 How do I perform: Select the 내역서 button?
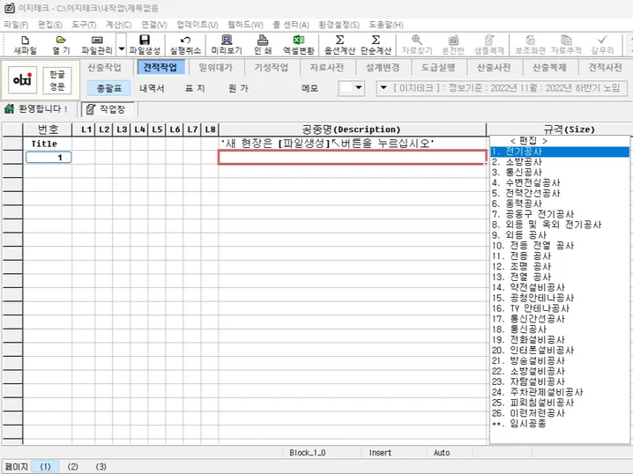[152, 88]
